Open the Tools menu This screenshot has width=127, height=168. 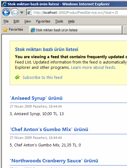(59, 21)
